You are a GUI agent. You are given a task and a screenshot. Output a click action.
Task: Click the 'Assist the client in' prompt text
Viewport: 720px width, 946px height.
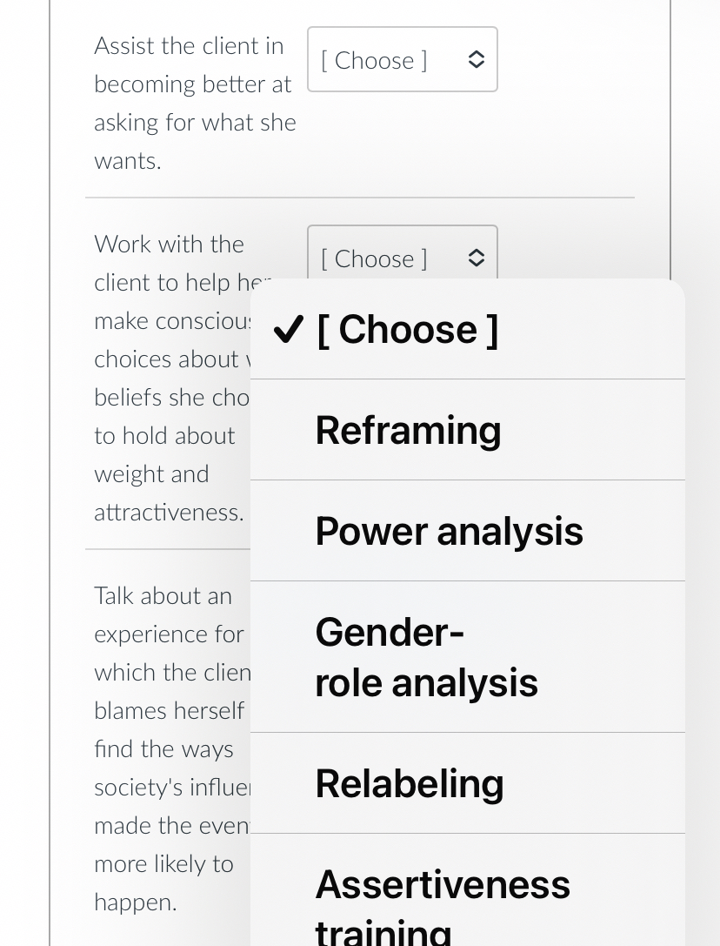coord(189,45)
